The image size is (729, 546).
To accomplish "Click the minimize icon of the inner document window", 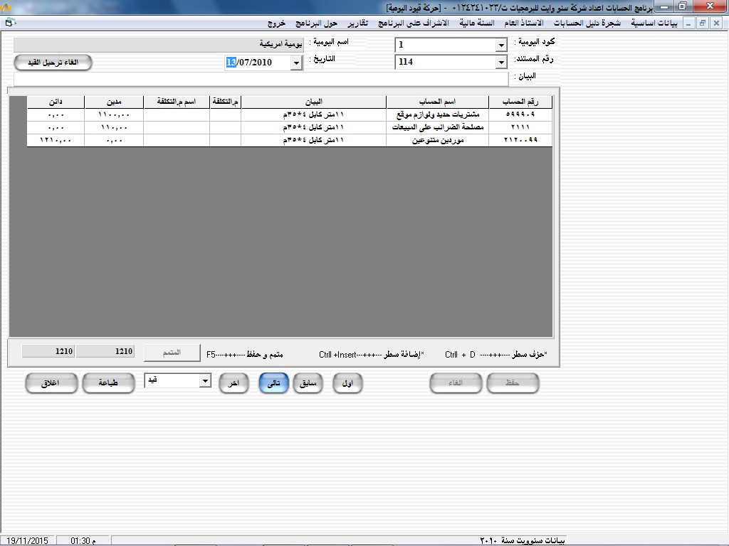I will point(689,23).
